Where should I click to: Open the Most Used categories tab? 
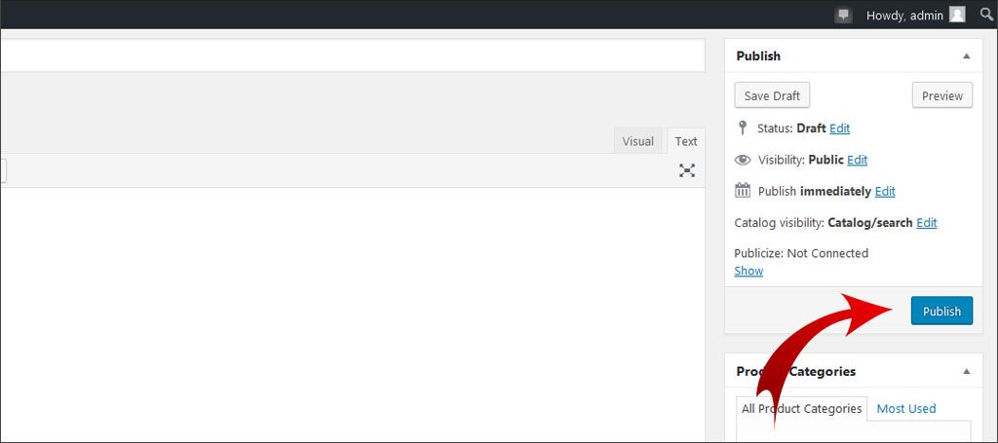point(906,409)
